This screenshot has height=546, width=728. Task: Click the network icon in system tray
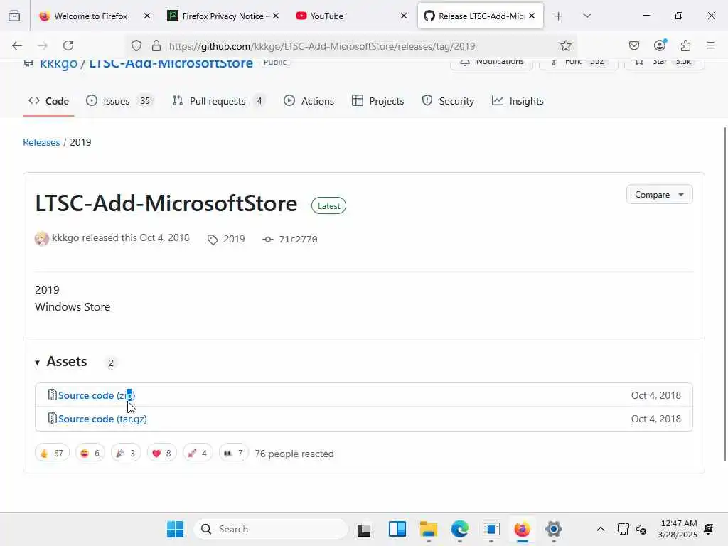point(623,529)
